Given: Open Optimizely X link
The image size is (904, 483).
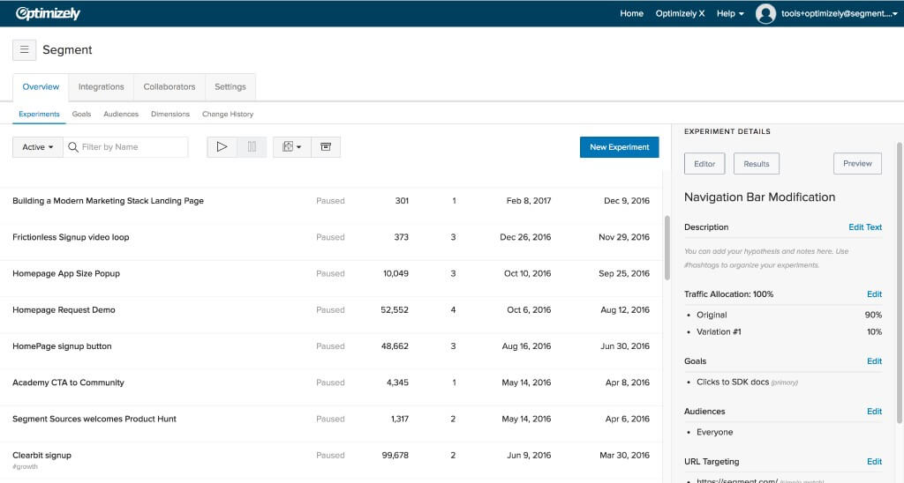Looking at the screenshot, I should click(x=680, y=13).
